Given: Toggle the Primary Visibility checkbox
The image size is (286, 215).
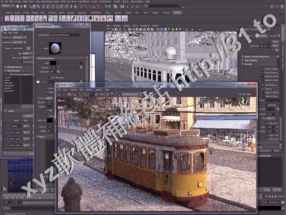Looking at the screenshot, I should click(x=262, y=69).
